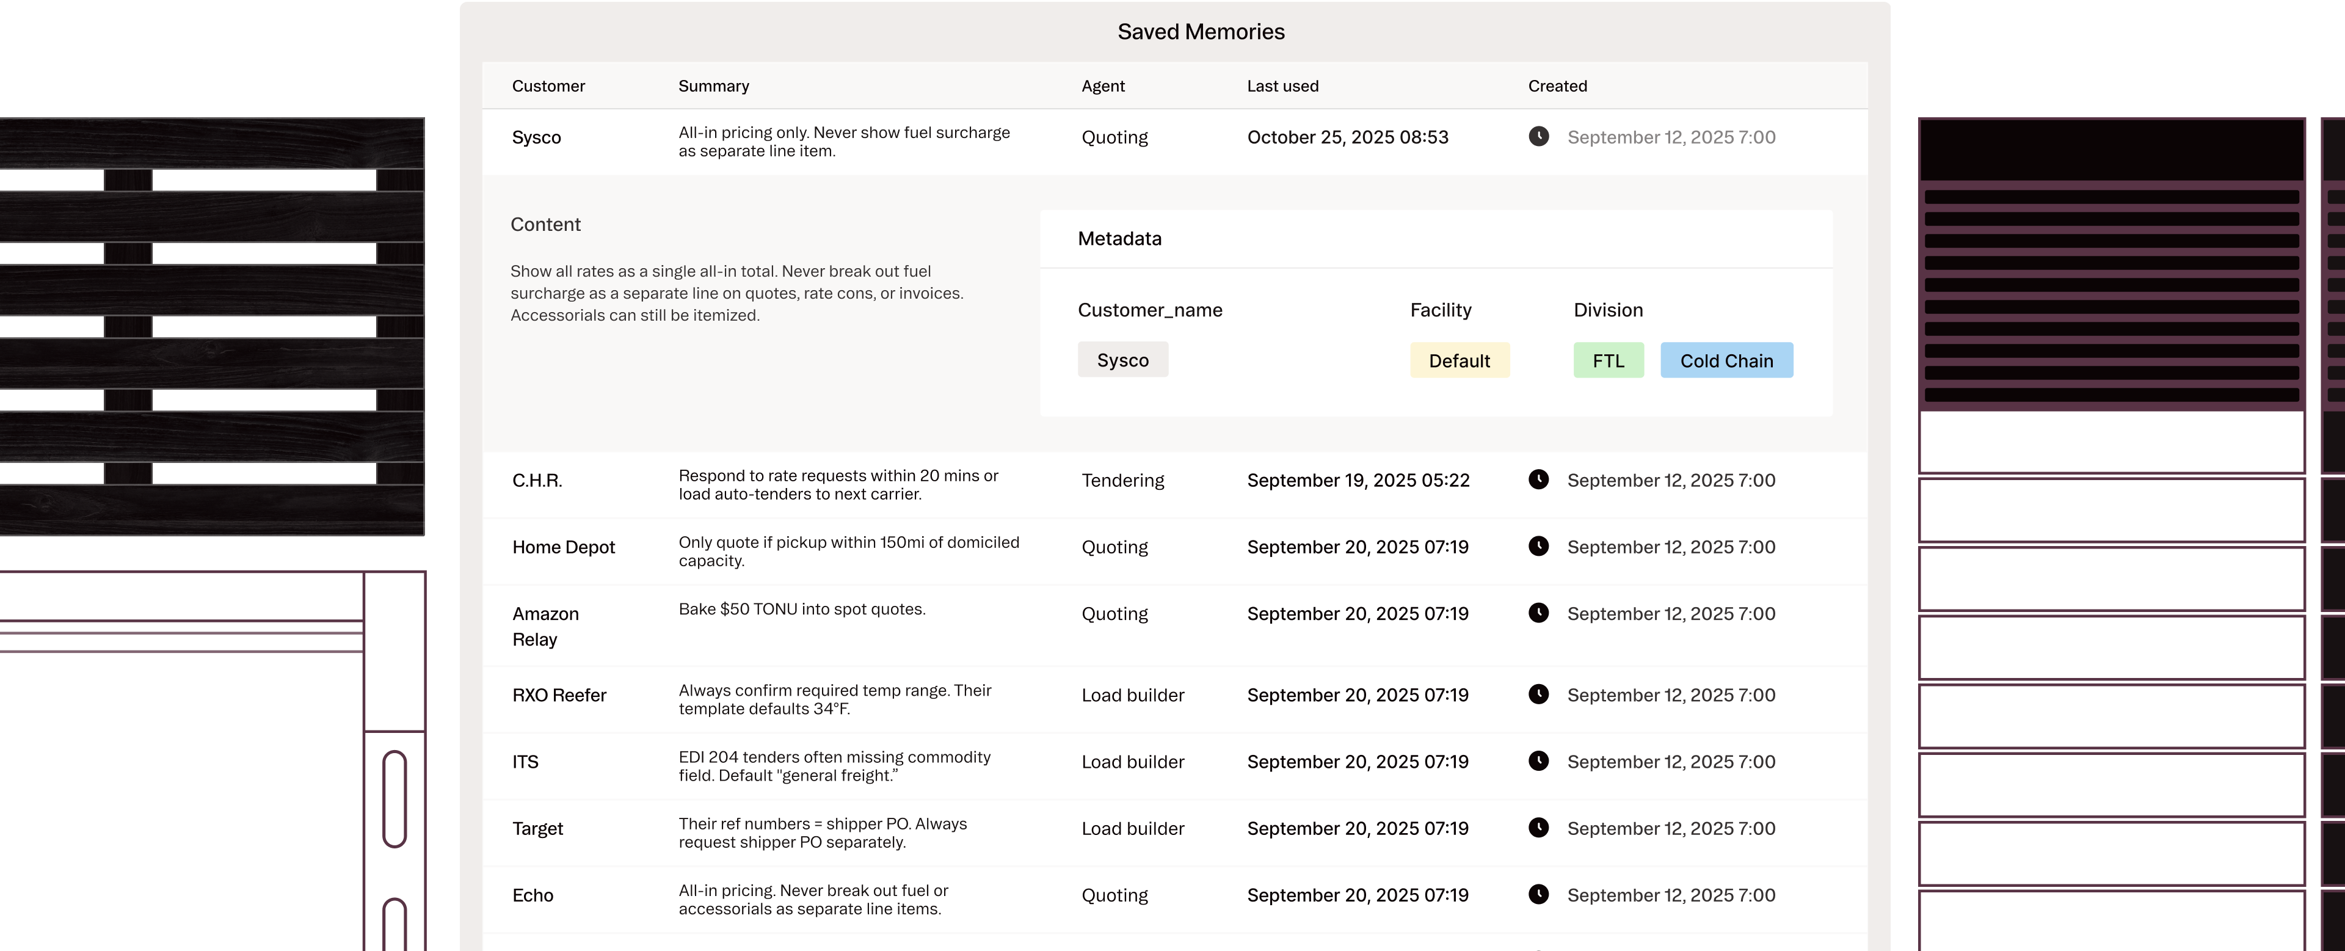This screenshot has height=951, width=2345.
Task: Click the clock icon in Home Depot row
Action: tap(1538, 547)
